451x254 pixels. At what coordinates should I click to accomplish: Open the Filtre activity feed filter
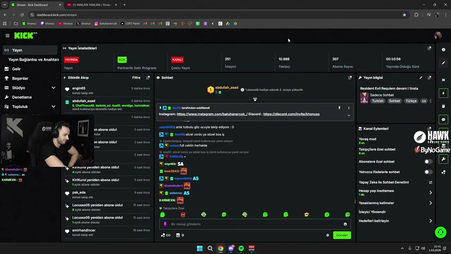click(136, 78)
